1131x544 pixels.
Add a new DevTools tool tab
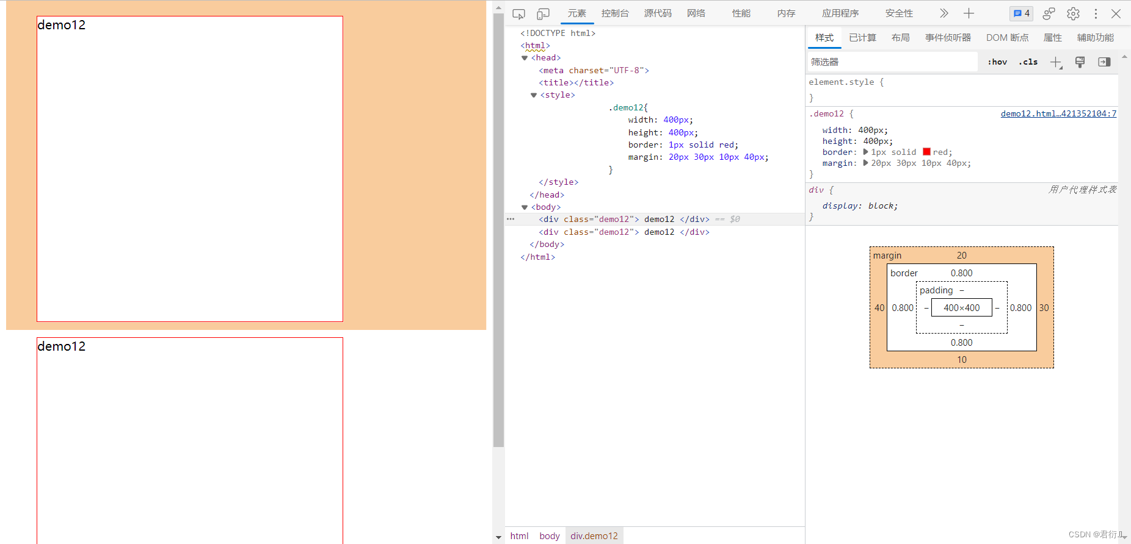coord(969,13)
